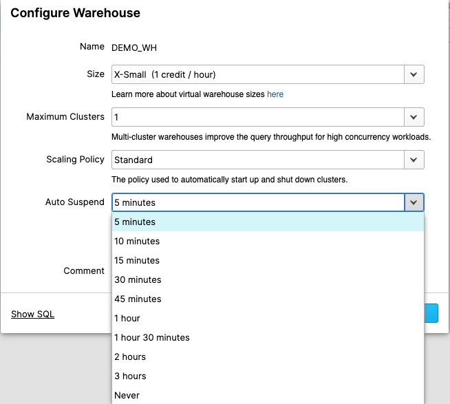The height and width of the screenshot is (404, 450).
Task: Select 30 minutes auto suspend
Action: click(268, 279)
